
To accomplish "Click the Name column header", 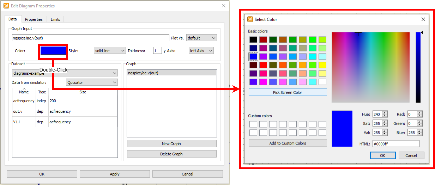I will pyautogui.click(x=24, y=92).
